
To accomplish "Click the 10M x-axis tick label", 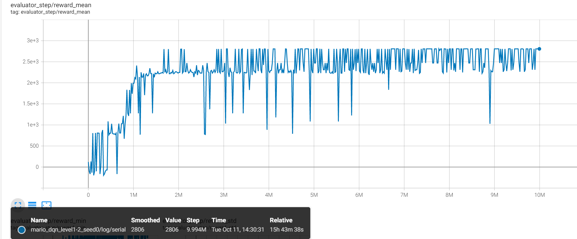I will tap(539, 195).
